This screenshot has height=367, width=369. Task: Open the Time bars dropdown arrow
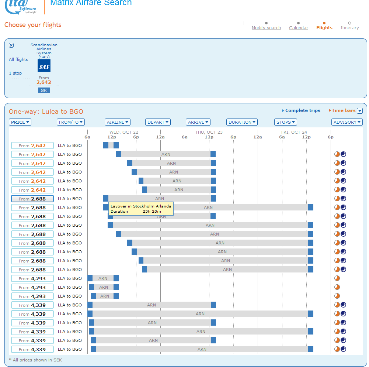pyautogui.click(x=359, y=111)
